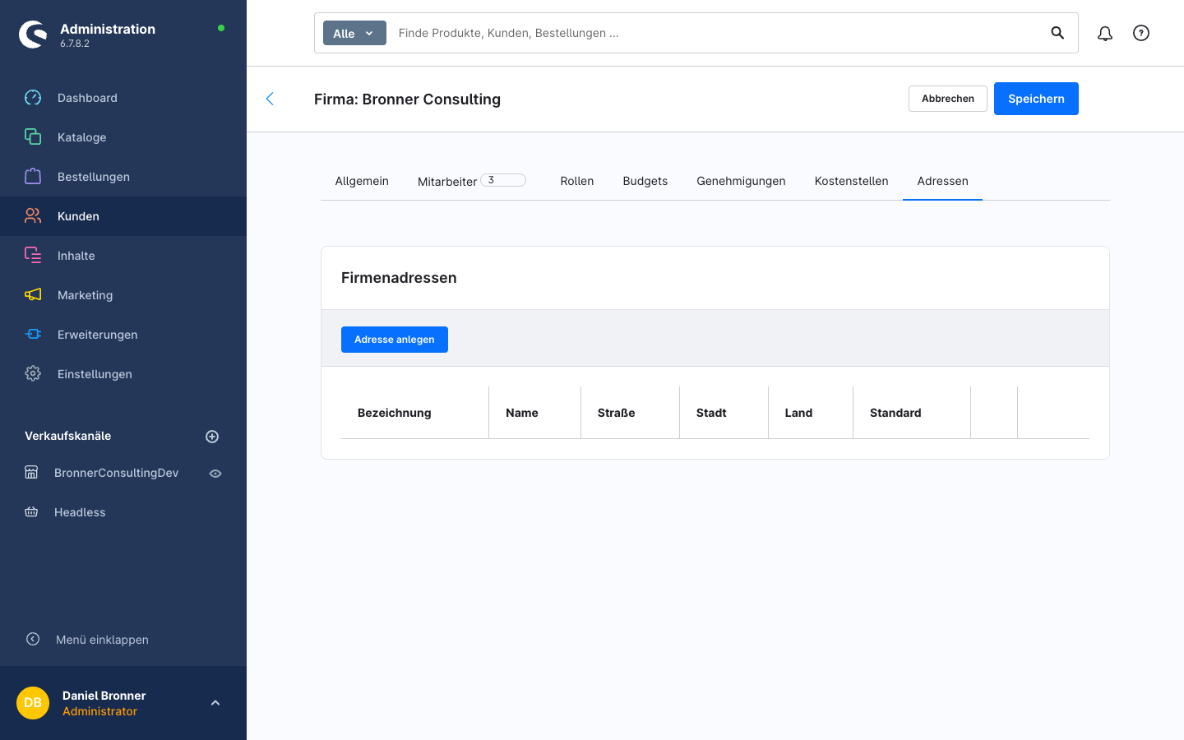This screenshot has height=740, width=1184.
Task: Click the search magnifier icon
Action: click(x=1057, y=33)
